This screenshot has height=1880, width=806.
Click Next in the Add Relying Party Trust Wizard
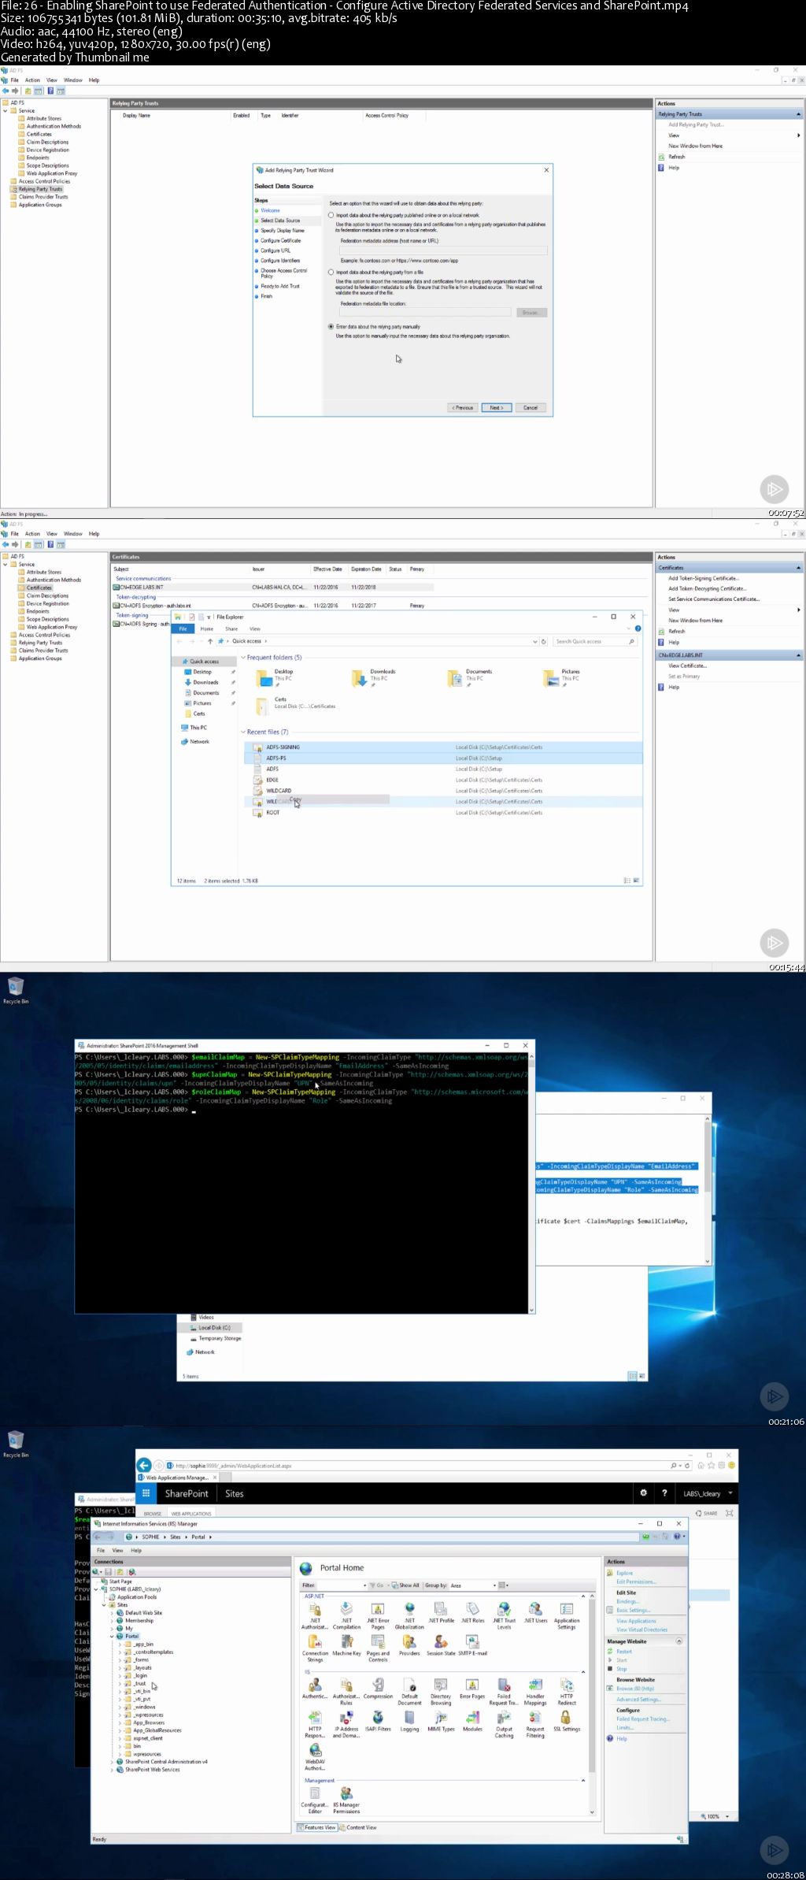coord(497,407)
